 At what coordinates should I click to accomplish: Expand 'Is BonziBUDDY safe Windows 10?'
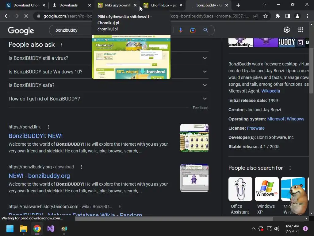click(108, 72)
